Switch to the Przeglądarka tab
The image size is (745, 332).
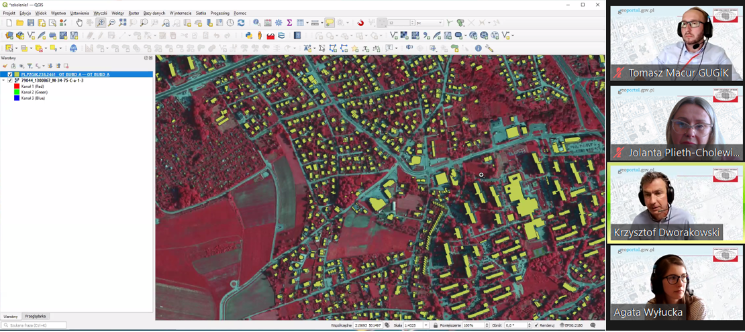(x=35, y=316)
